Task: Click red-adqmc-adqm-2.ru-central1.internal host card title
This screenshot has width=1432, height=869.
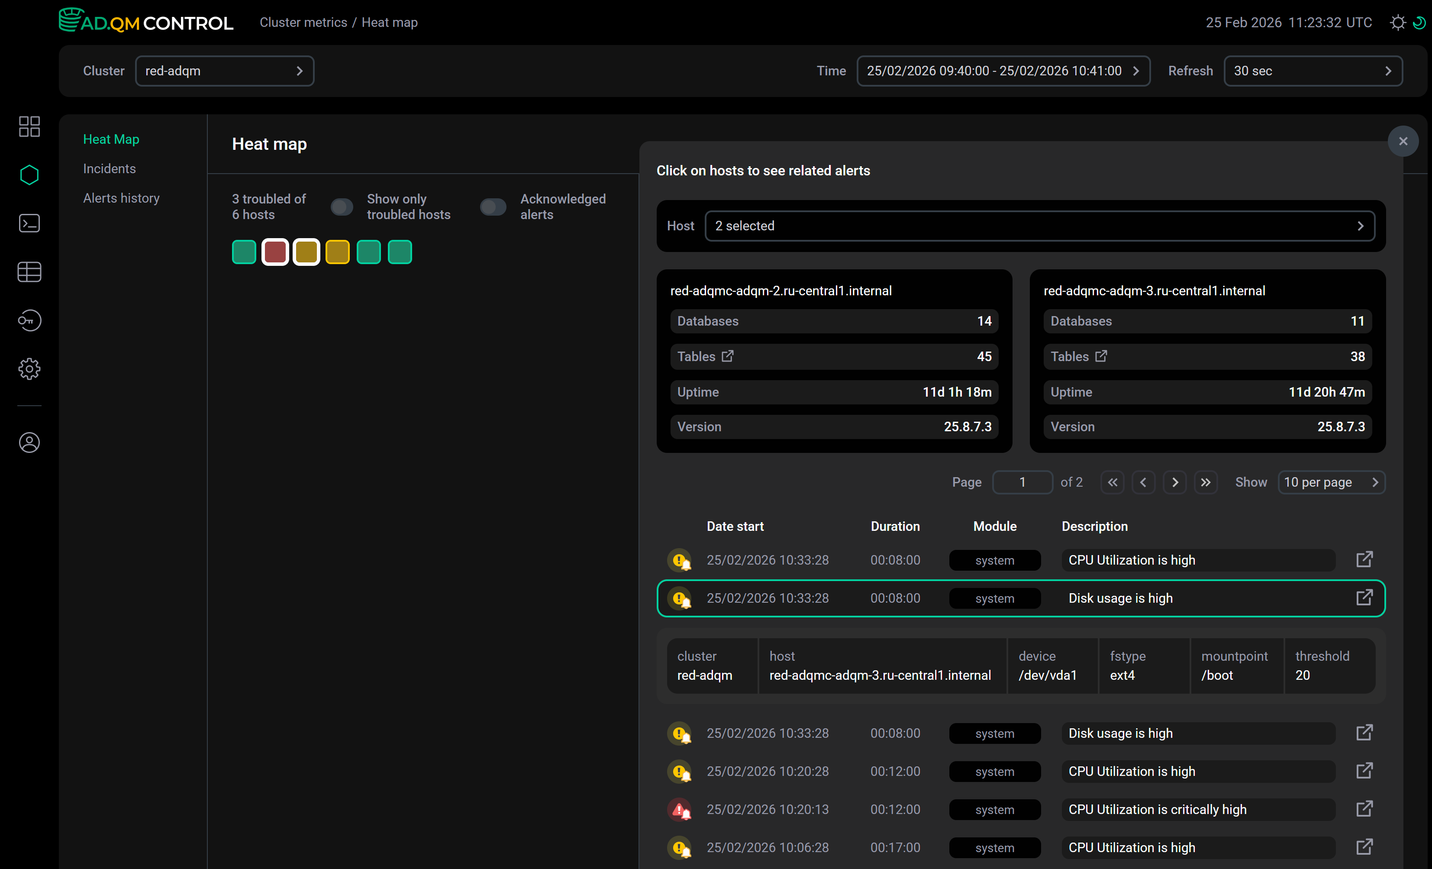Action: click(x=781, y=291)
